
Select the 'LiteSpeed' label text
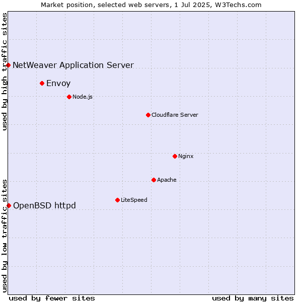134,200
